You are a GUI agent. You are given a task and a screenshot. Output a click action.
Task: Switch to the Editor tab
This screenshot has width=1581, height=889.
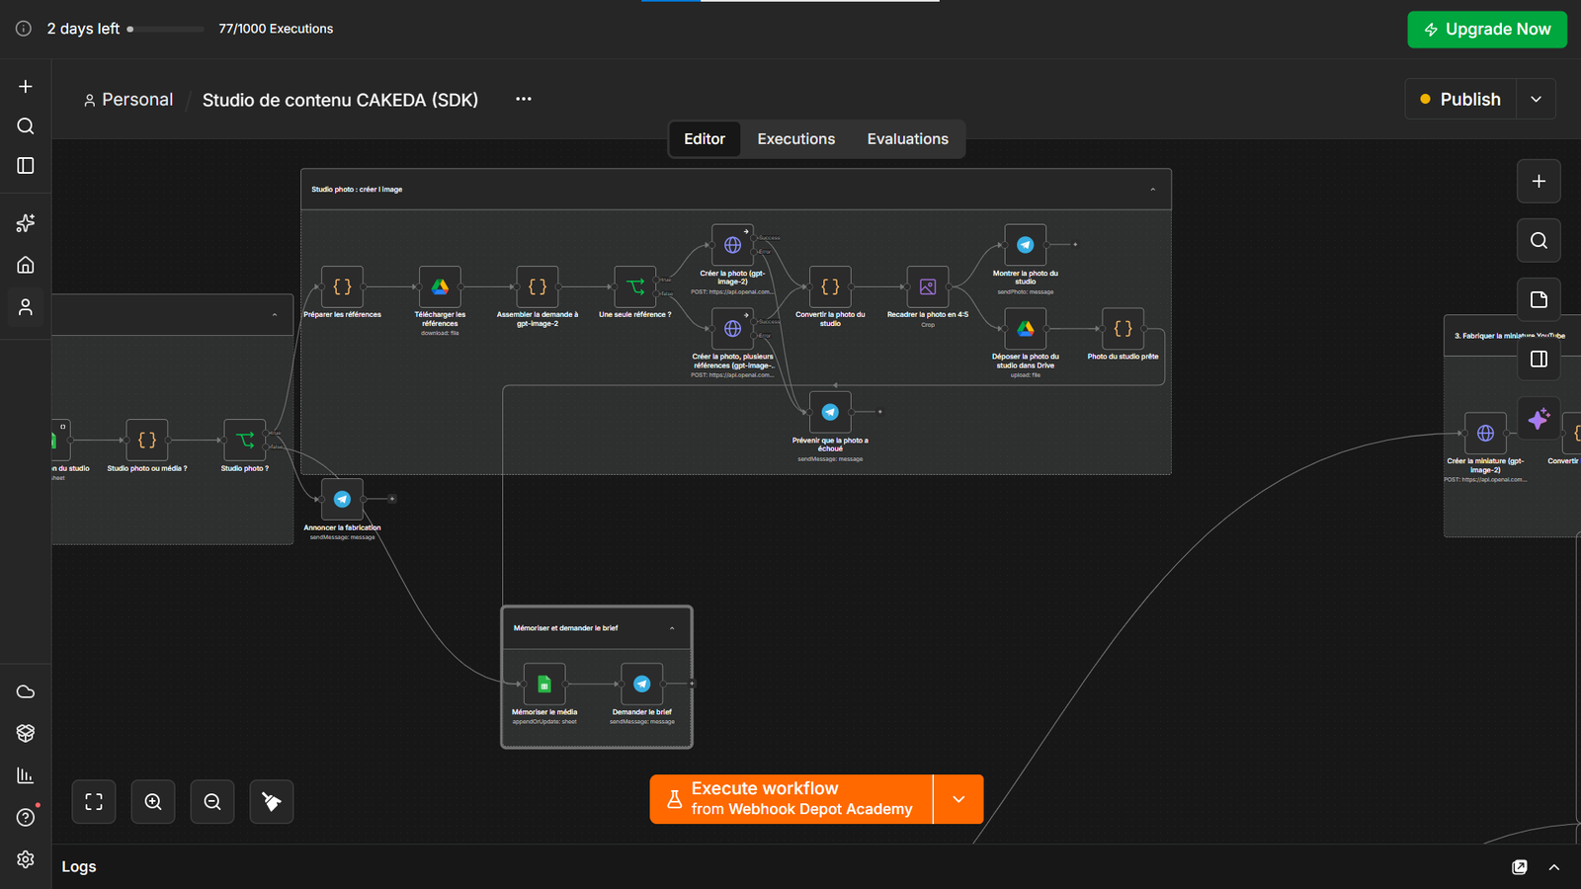point(705,139)
